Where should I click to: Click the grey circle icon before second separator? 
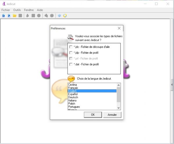(39, 16)
